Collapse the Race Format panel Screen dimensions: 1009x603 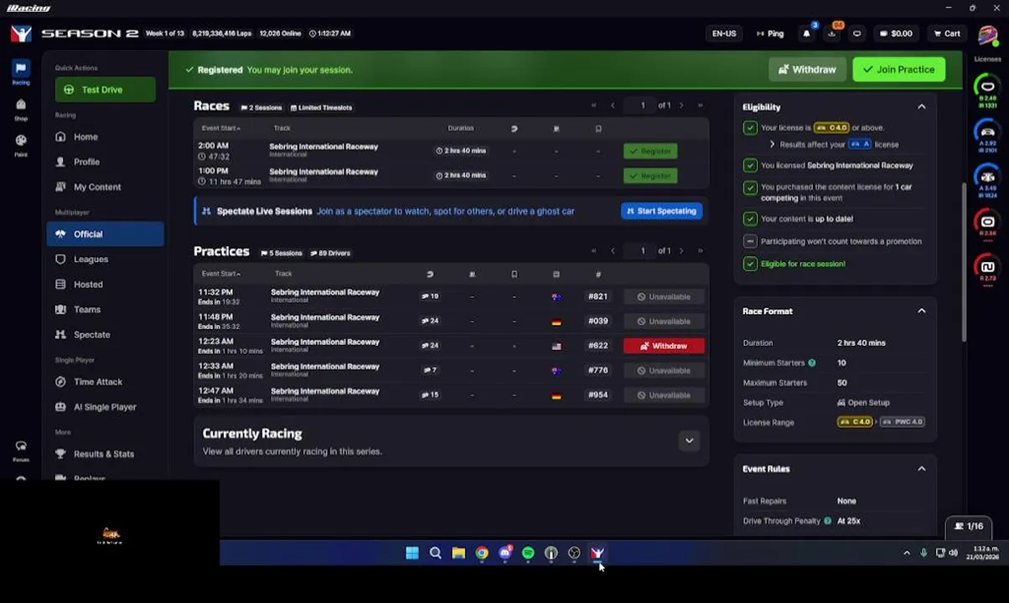(x=921, y=311)
